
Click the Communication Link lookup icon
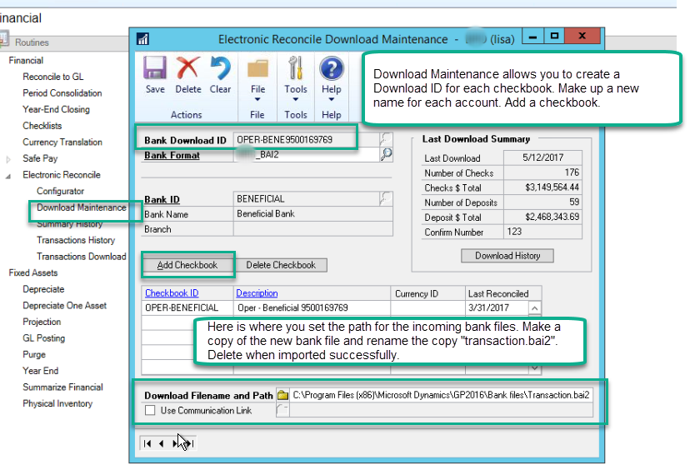pyautogui.click(x=282, y=410)
